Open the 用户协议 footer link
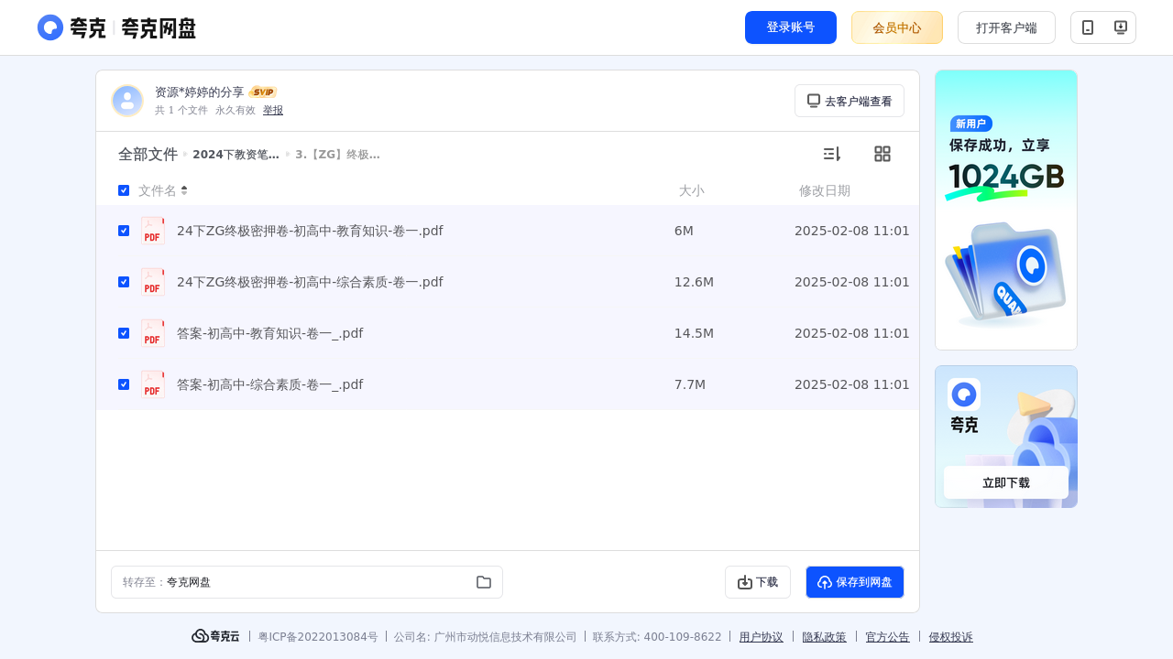Image resolution: width=1173 pixels, height=659 pixels. (762, 637)
